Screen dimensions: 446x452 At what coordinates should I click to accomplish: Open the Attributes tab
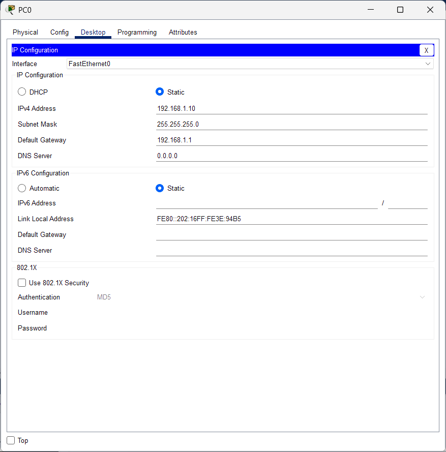[x=183, y=32]
